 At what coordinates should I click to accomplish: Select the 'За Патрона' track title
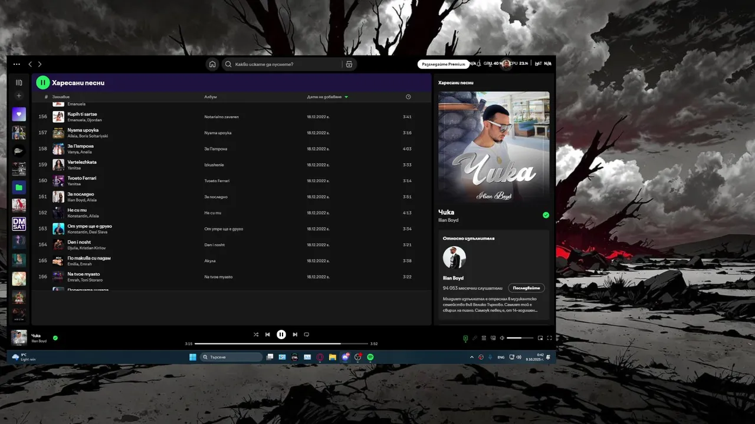(x=80, y=146)
